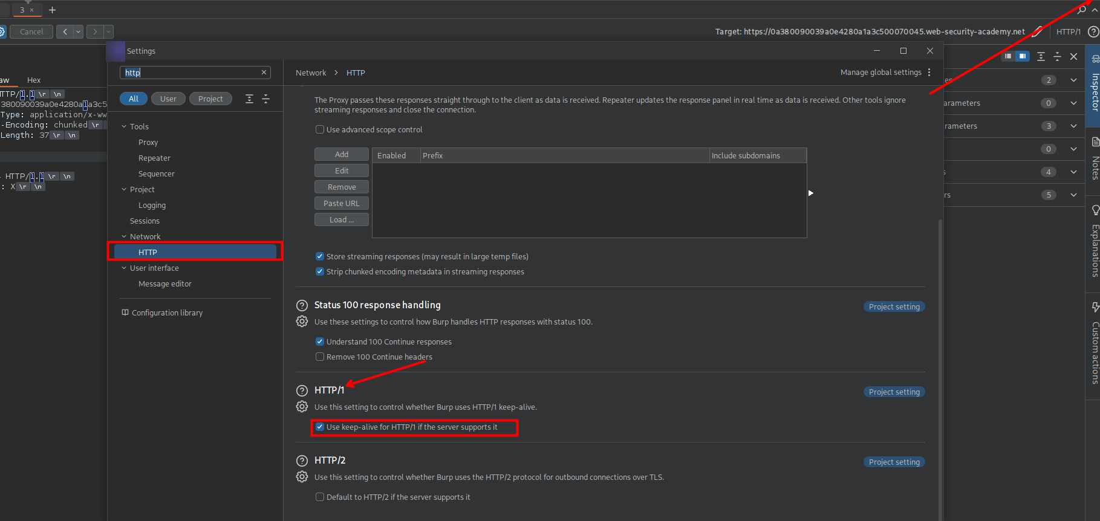This screenshot has width=1100, height=521.
Task: Clear the settings search field
Action: pos(264,73)
